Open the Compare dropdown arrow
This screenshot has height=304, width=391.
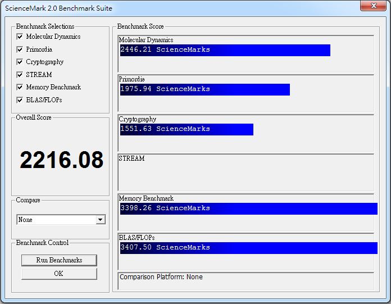coord(100,220)
